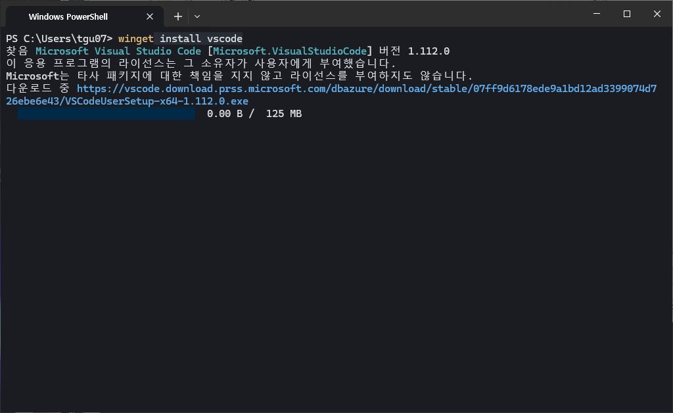Maximize the terminal window

click(626, 14)
